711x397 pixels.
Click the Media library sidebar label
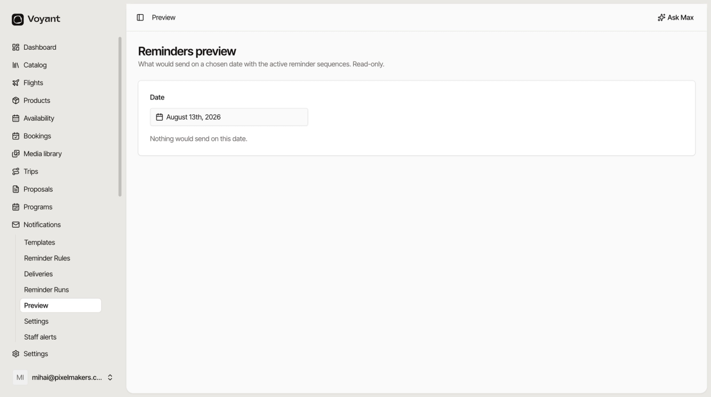point(43,154)
